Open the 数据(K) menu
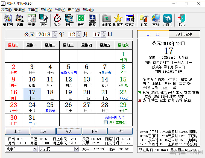Viewport: 205px width, 158px height. click(x=60, y=10)
